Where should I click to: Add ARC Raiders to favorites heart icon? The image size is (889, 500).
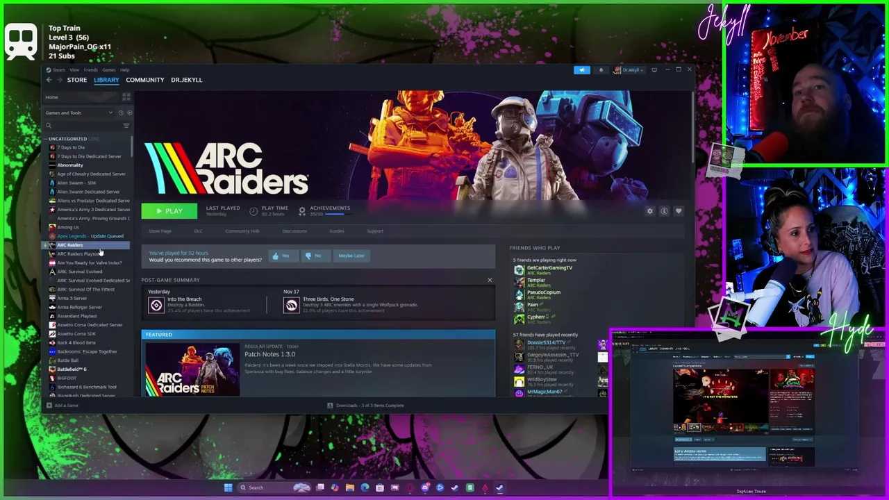pos(679,211)
